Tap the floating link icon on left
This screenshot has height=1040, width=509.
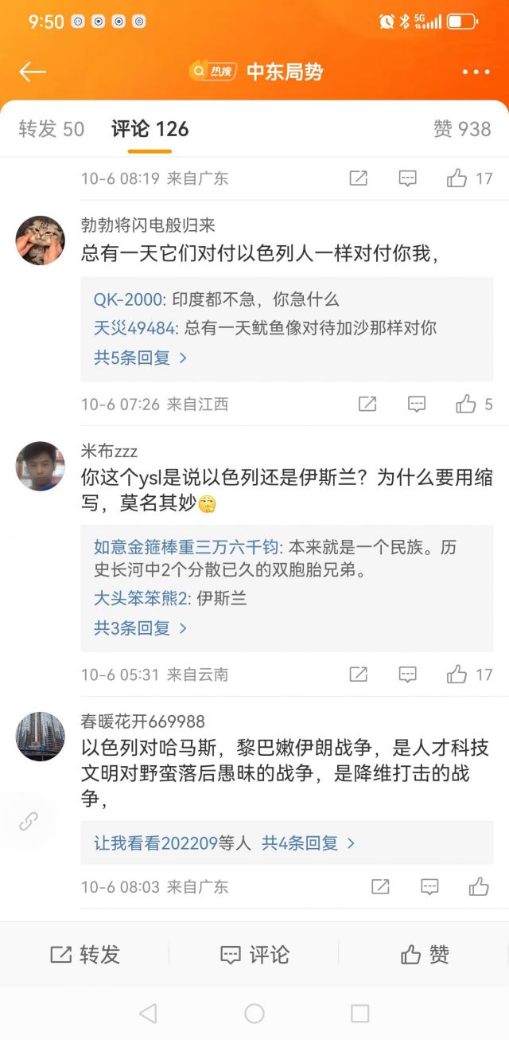(x=29, y=822)
